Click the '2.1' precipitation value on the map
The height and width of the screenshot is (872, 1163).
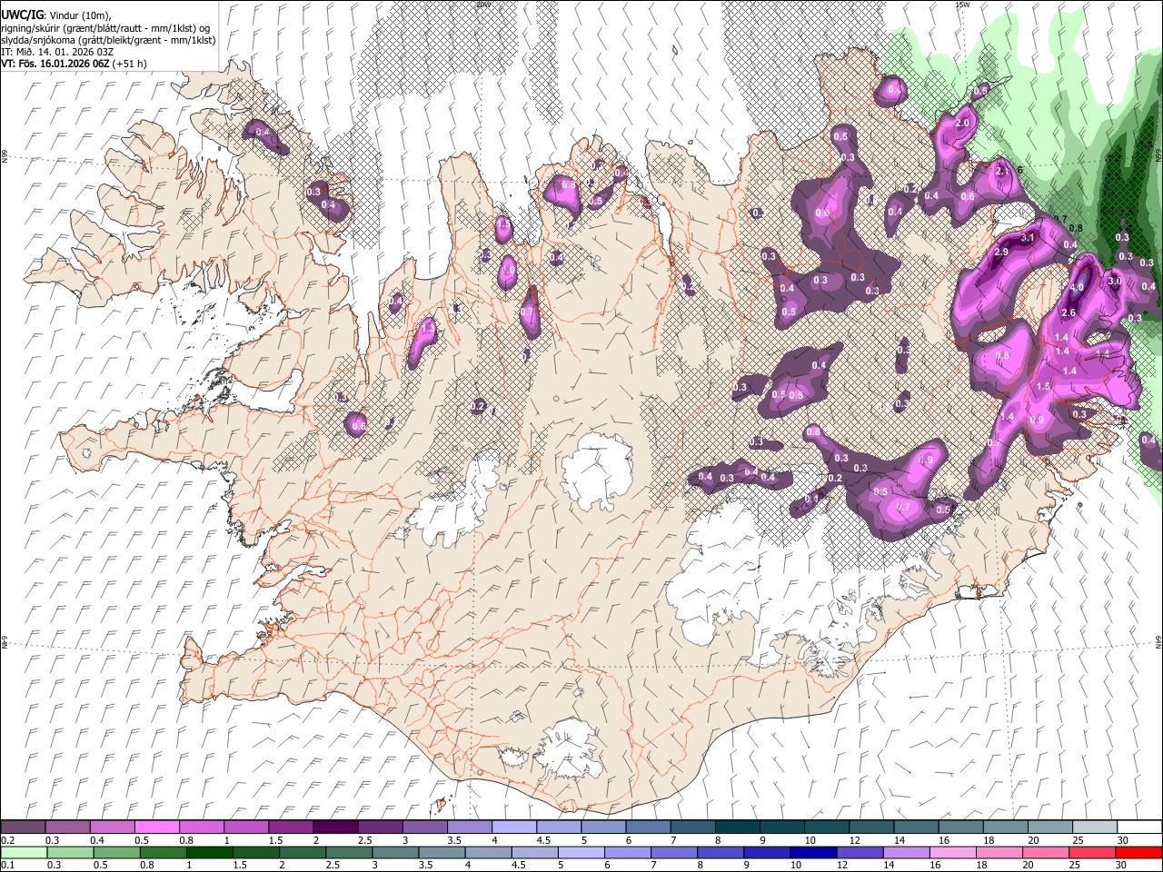pos(1003,171)
